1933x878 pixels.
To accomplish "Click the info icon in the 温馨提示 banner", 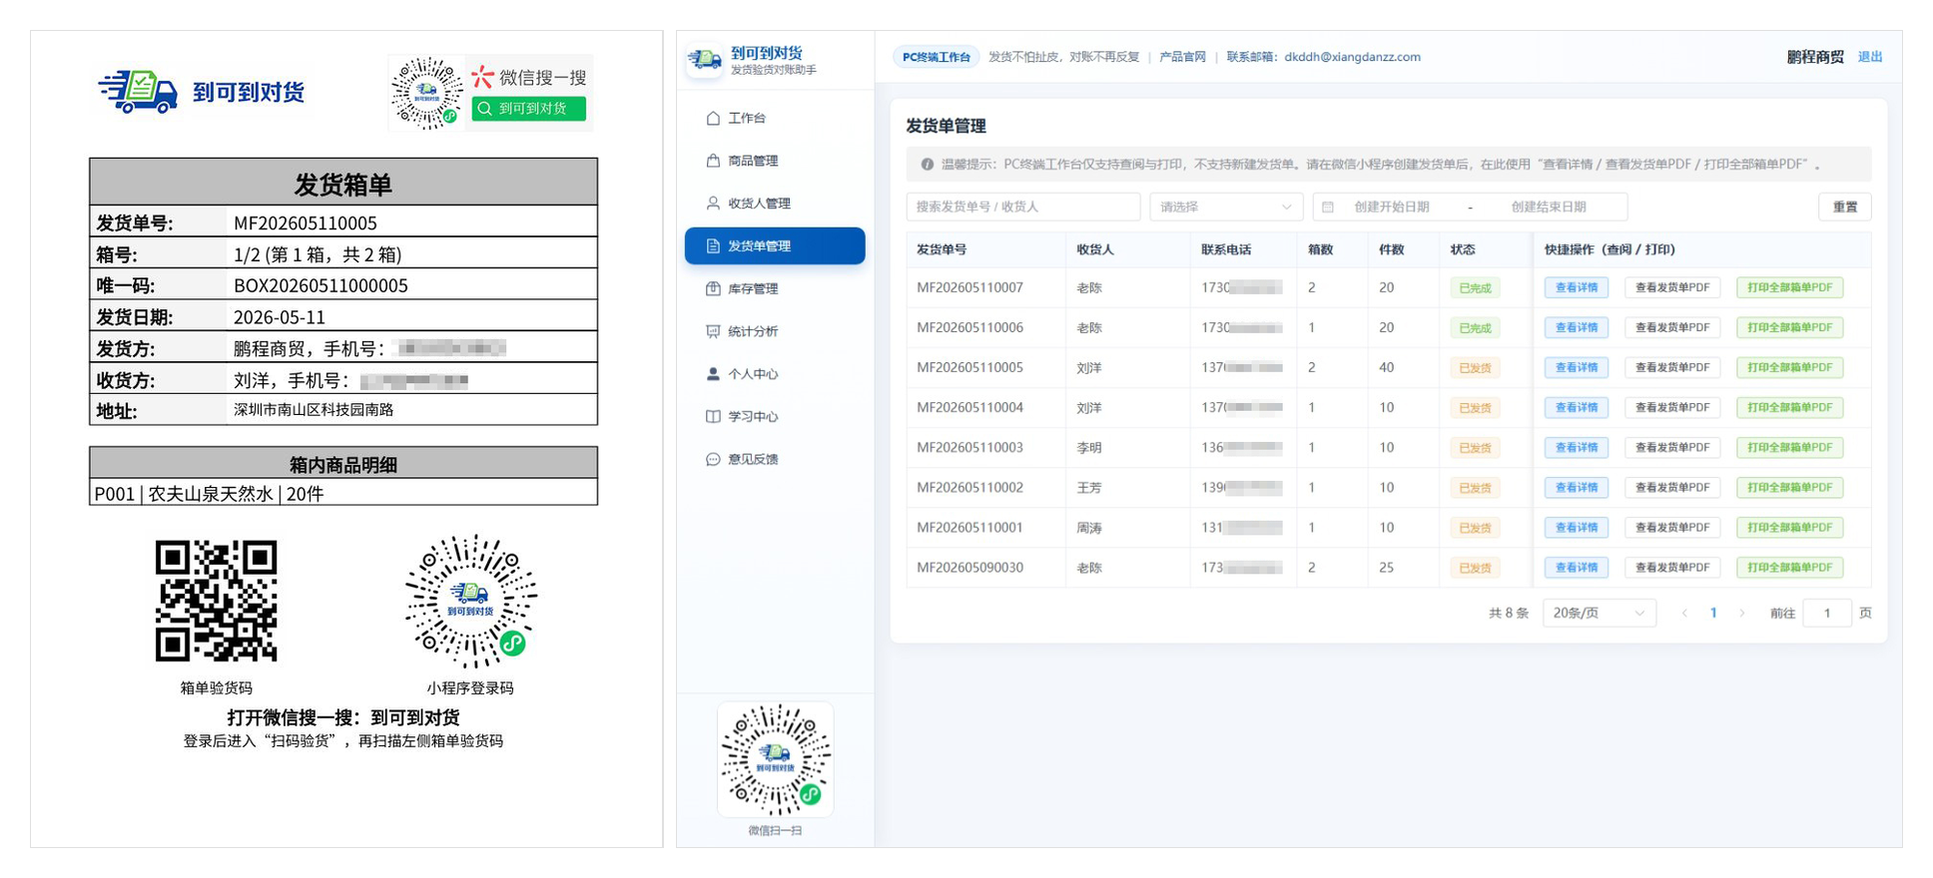I will 928,165.
